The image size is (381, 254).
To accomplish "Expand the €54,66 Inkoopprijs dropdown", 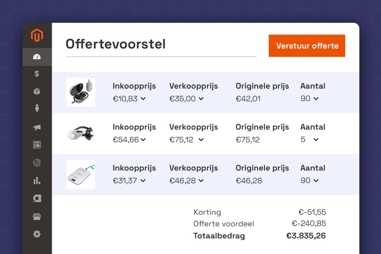I will pyautogui.click(x=143, y=140).
